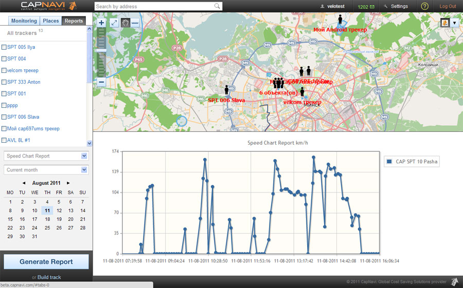
Task: Go to next month arrow
Action: (x=68, y=183)
